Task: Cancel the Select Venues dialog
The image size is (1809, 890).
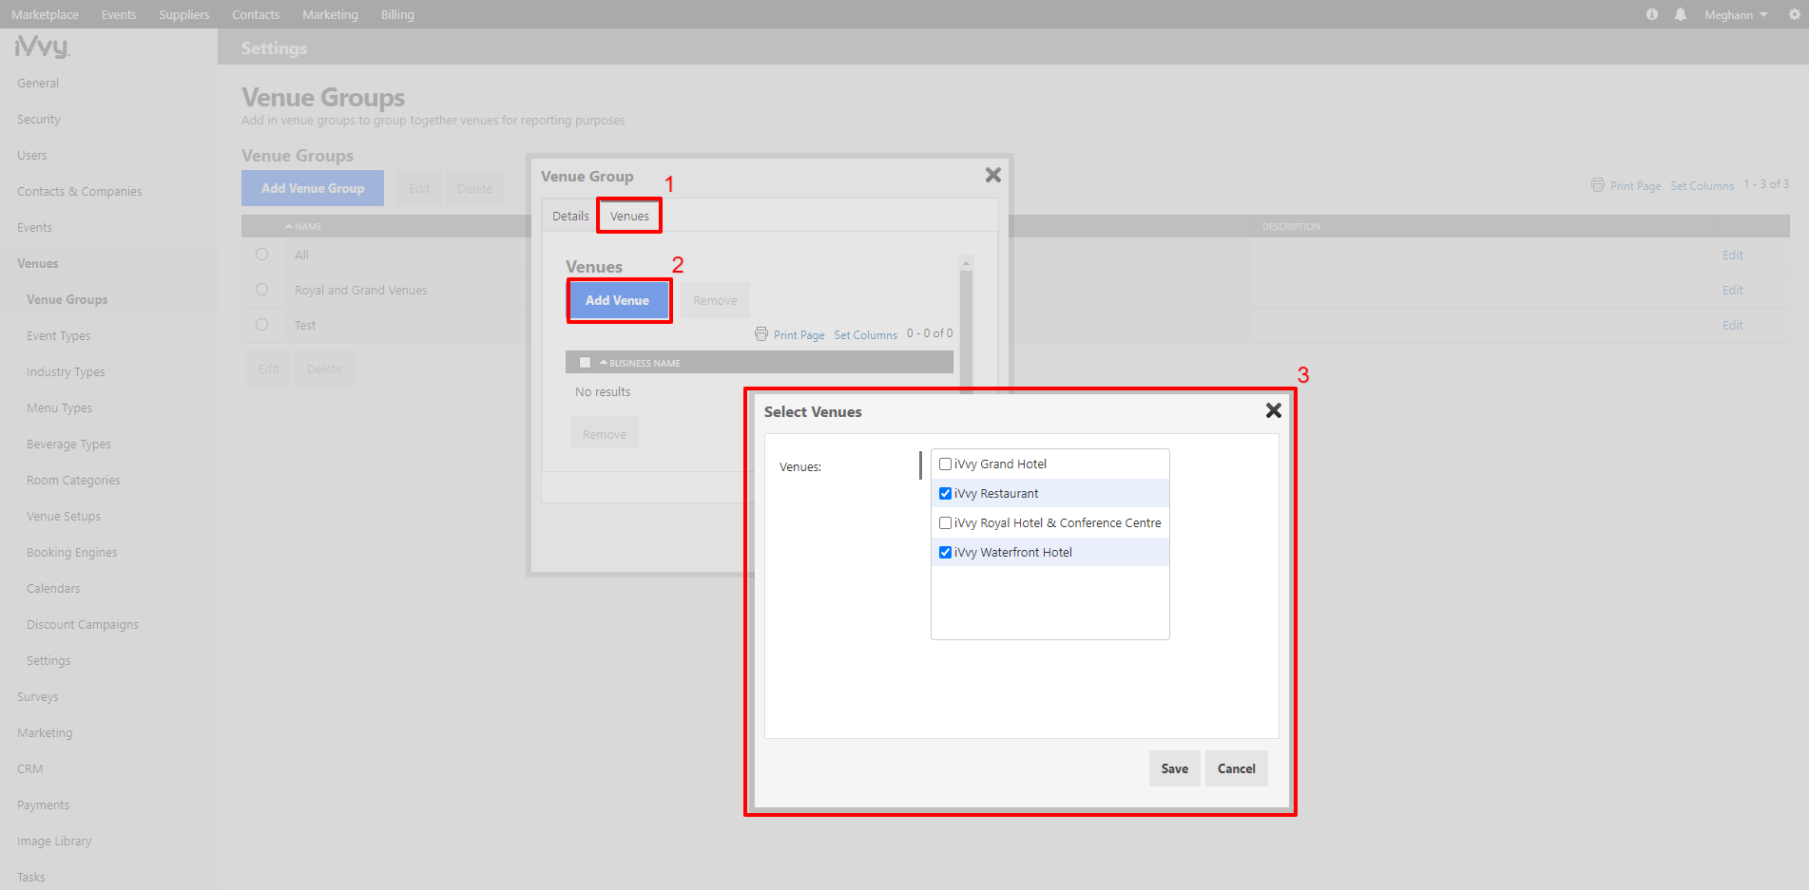Action: tap(1236, 768)
